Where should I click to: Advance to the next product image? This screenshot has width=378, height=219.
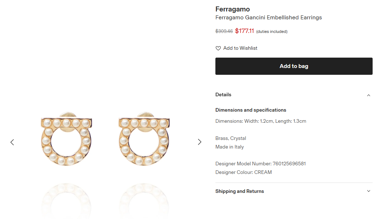200,142
